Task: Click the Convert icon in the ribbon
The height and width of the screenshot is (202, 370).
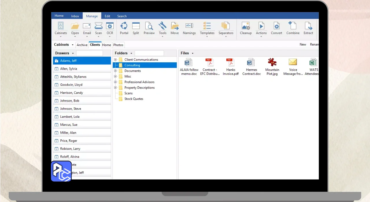Action: (276, 26)
